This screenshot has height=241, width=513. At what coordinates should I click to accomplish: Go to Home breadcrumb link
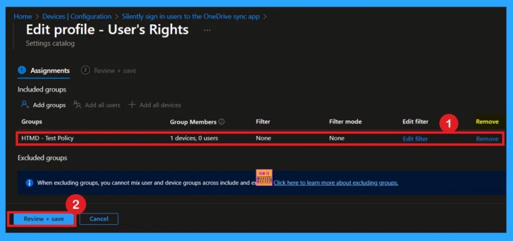(x=23, y=16)
